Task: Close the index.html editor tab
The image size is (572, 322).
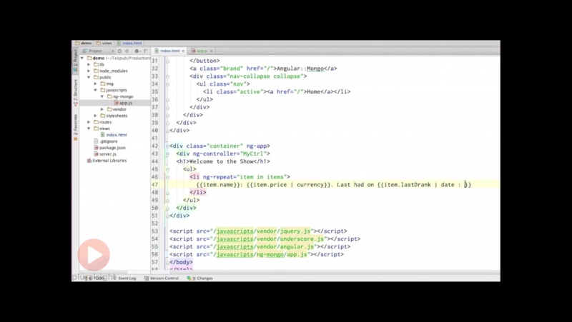Action: [183, 51]
